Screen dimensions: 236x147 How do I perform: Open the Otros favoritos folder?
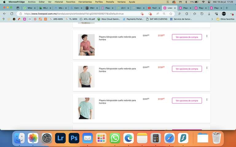pyautogui.click(x=225, y=19)
